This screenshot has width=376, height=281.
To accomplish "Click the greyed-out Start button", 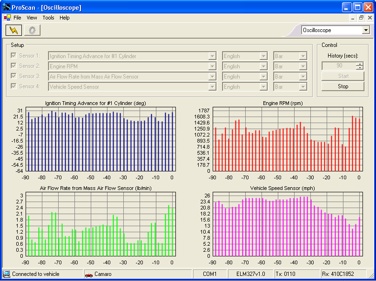I will [x=343, y=76].
